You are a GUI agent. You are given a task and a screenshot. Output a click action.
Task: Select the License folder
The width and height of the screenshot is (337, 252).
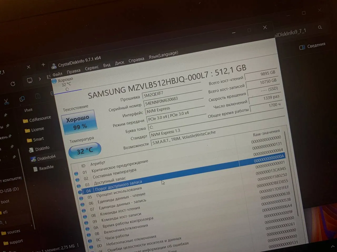[x=34, y=130]
